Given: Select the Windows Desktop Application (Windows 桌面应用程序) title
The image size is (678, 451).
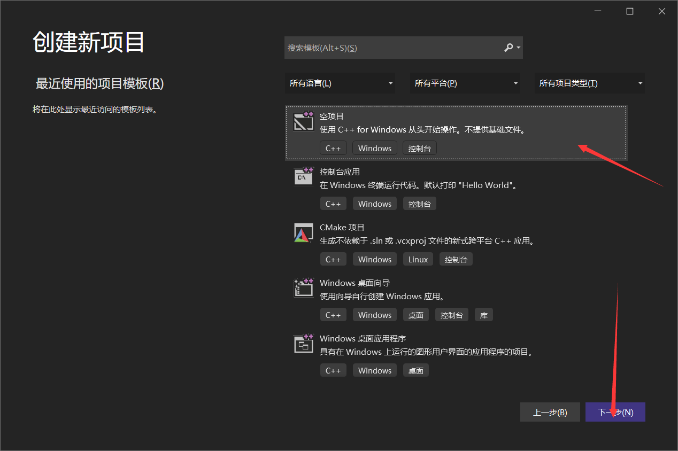Looking at the screenshot, I should click(363, 338).
